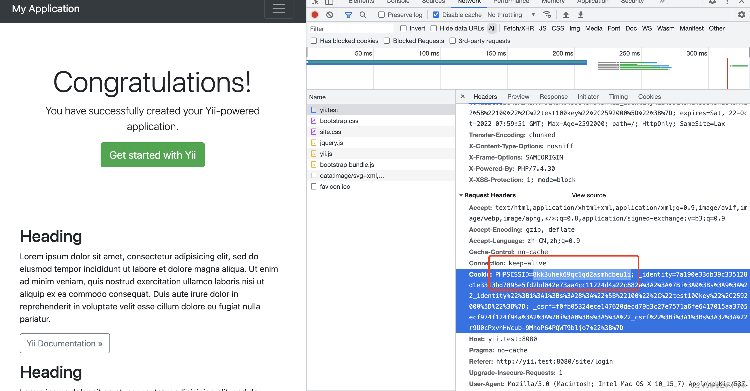Image resolution: width=750 pixels, height=391 pixels.
Task: Switch to the Initiator tab
Action: [588, 96]
